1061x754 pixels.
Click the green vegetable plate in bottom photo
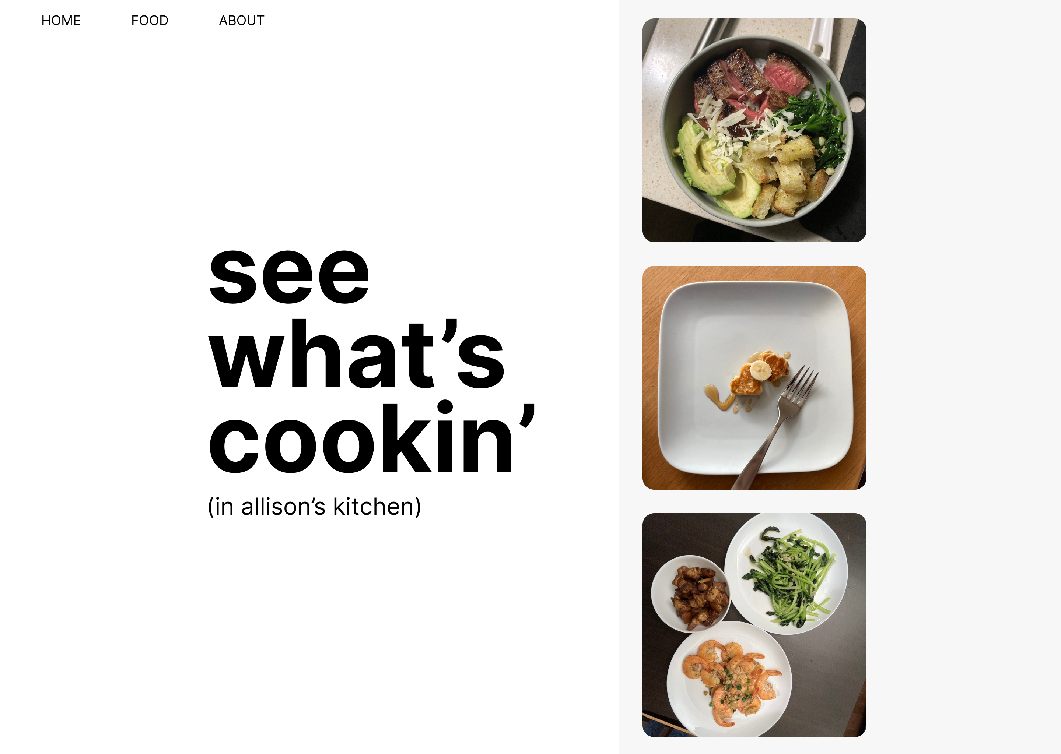coord(786,574)
